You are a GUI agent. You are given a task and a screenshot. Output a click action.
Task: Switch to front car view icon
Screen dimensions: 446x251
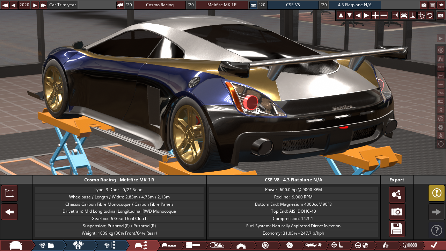click(404, 15)
